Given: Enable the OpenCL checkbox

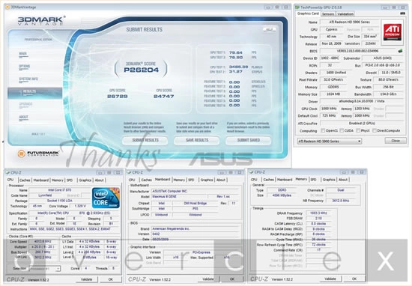Looking at the screenshot, I should tap(323, 130).
